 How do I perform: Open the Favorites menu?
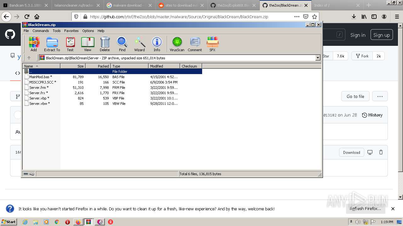(71, 31)
